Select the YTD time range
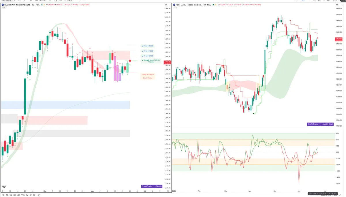Viewport: 346px width, 197px height. 23,195
